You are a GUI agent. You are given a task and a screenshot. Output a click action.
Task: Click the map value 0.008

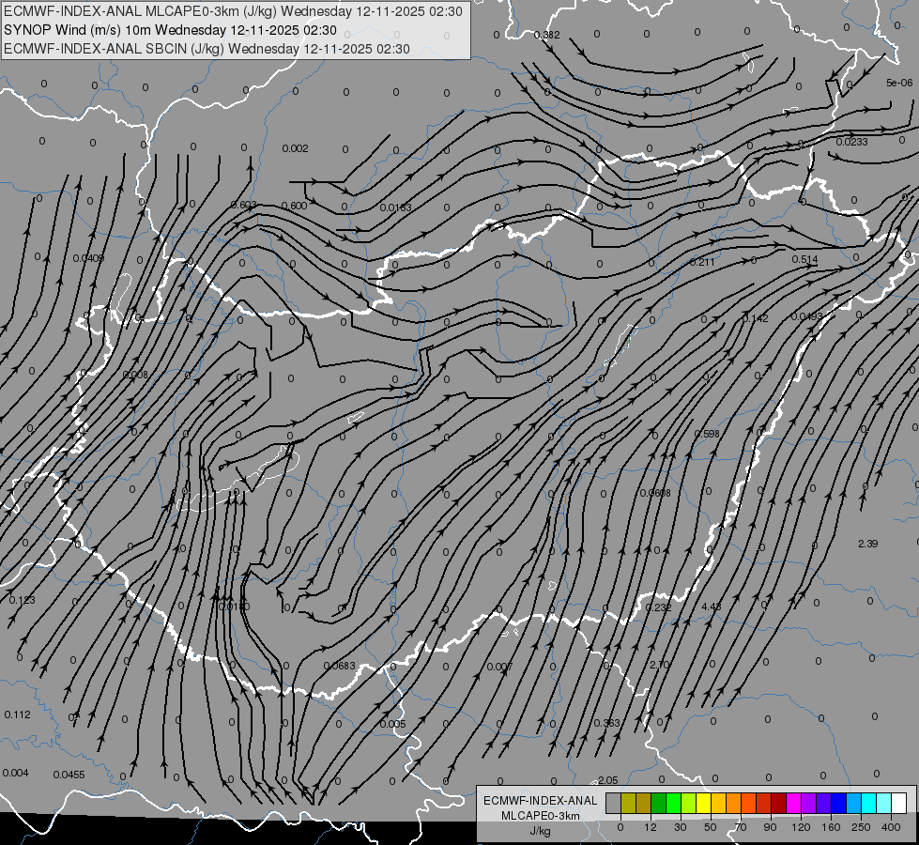(135, 375)
